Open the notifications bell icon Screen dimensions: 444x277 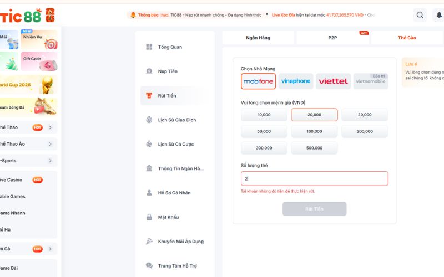click(439, 15)
